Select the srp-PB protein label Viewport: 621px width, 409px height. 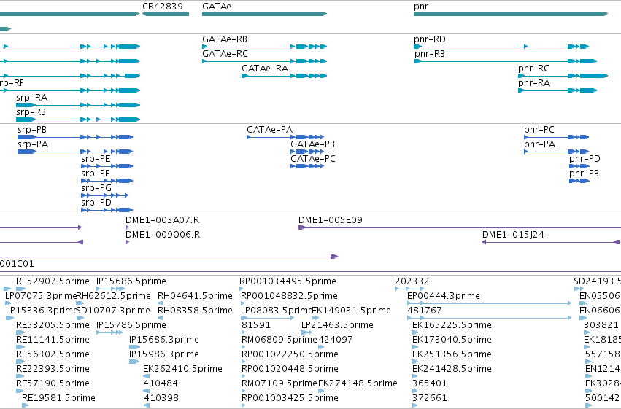pyautogui.click(x=32, y=130)
